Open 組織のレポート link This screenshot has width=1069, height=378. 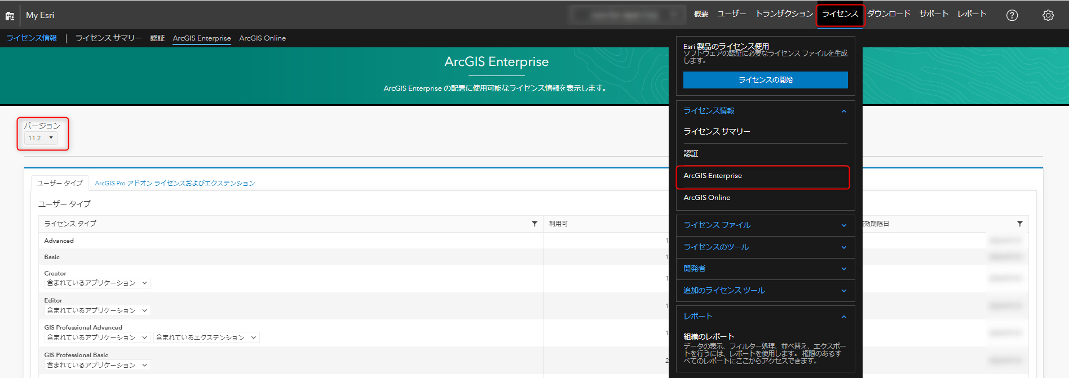click(x=709, y=336)
